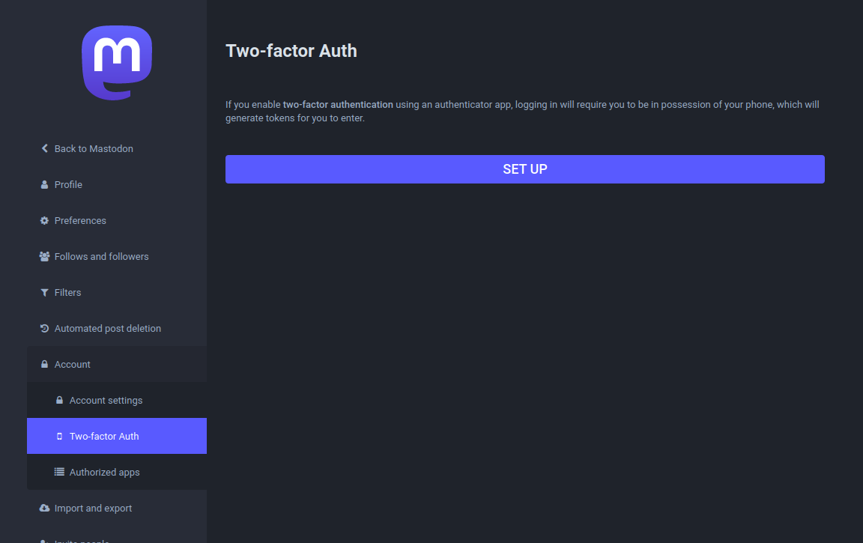Click the Filters funnel icon
Viewport: 863px width, 543px height.
tap(45, 293)
